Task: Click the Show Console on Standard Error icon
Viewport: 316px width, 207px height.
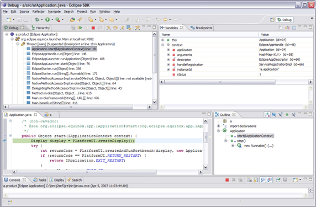Action: coord(270,180)
